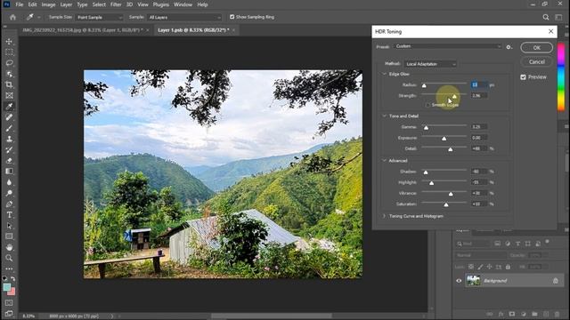Select the Gradient tool
Viewport: 570px width, 320px height.
pyautogui.click(x=9, y=172)
